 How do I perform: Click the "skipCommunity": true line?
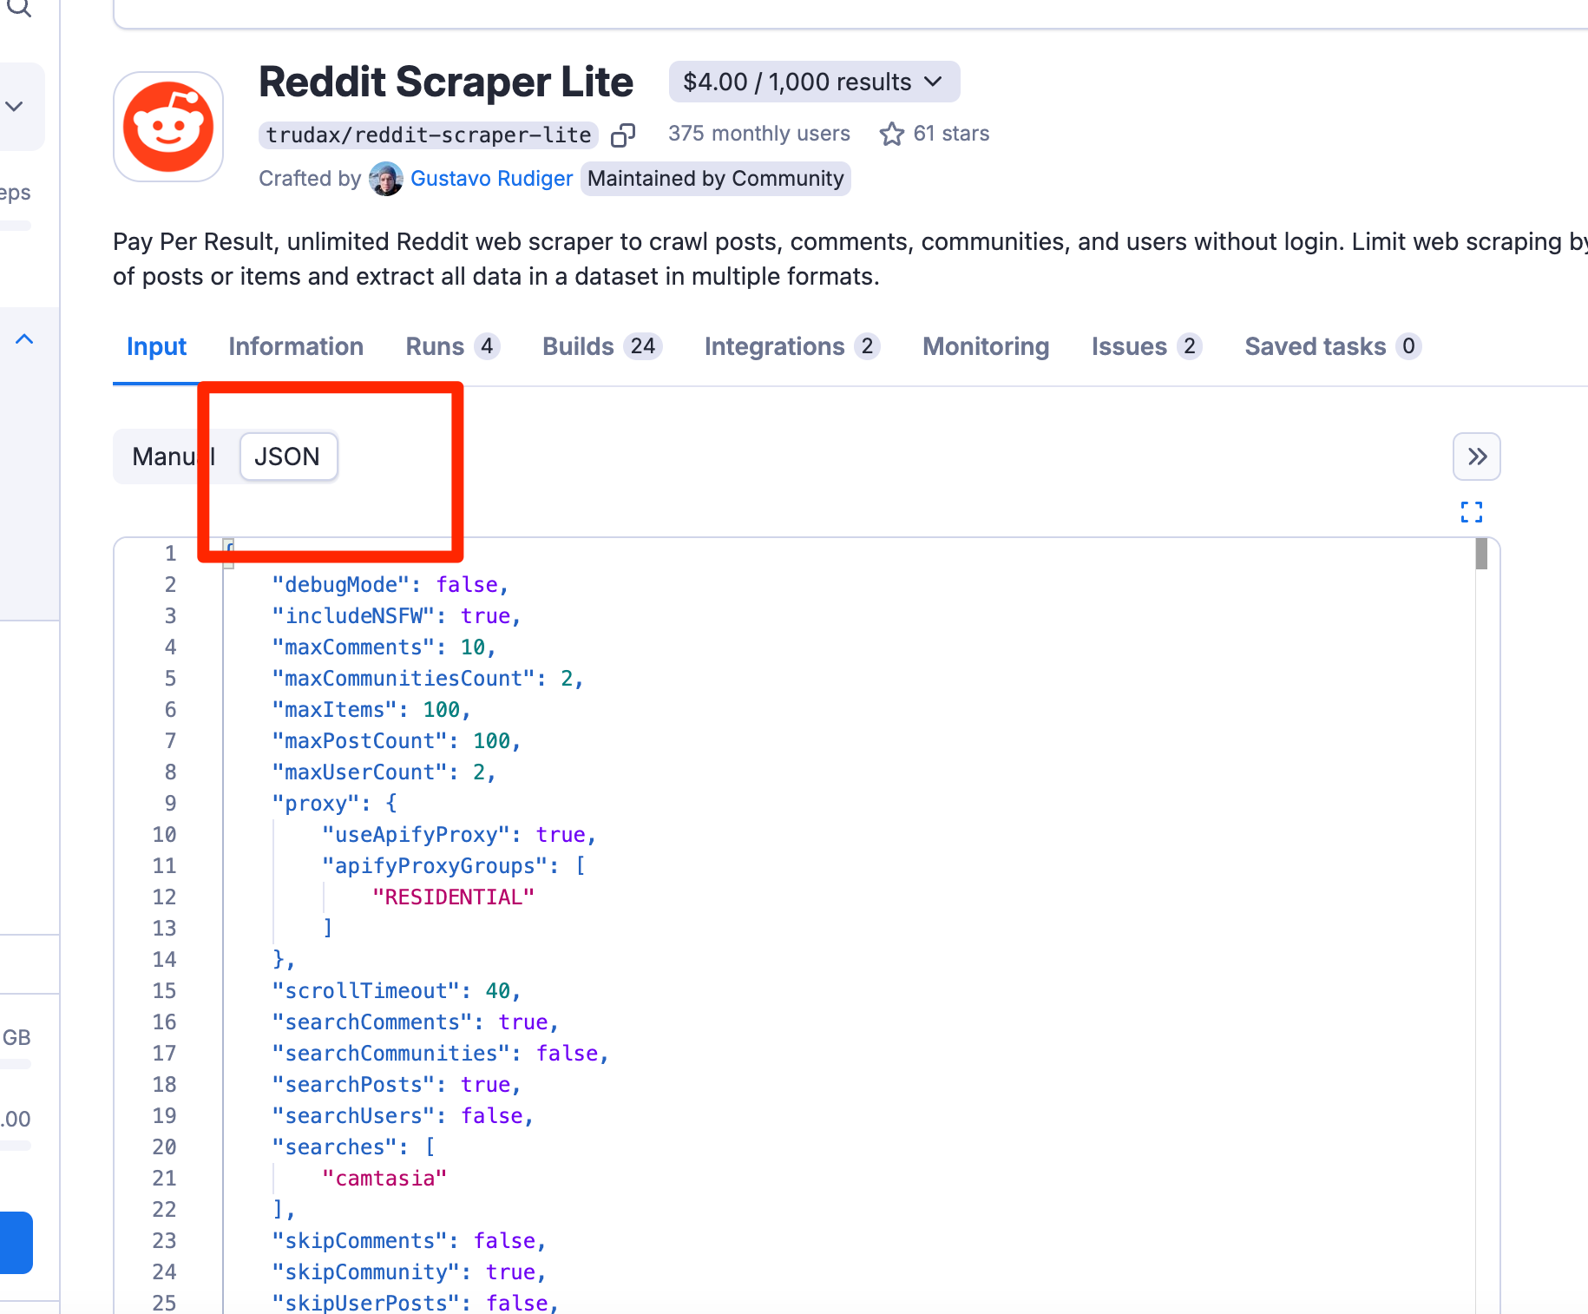click(409, 1272)
